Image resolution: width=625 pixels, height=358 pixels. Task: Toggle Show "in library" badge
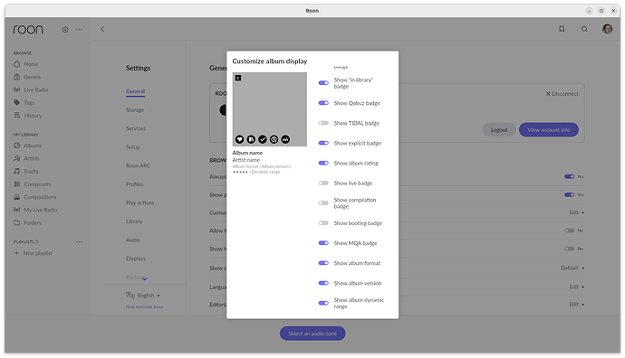323,83
